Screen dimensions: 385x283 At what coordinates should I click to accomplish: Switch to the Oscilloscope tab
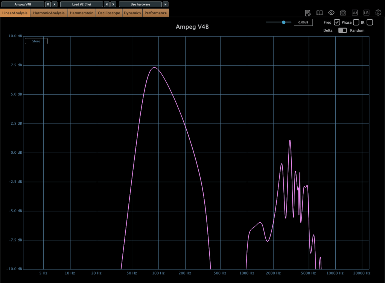(109, 13)
